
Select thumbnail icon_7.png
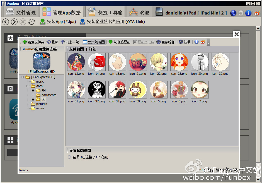(x=200, y=90)
